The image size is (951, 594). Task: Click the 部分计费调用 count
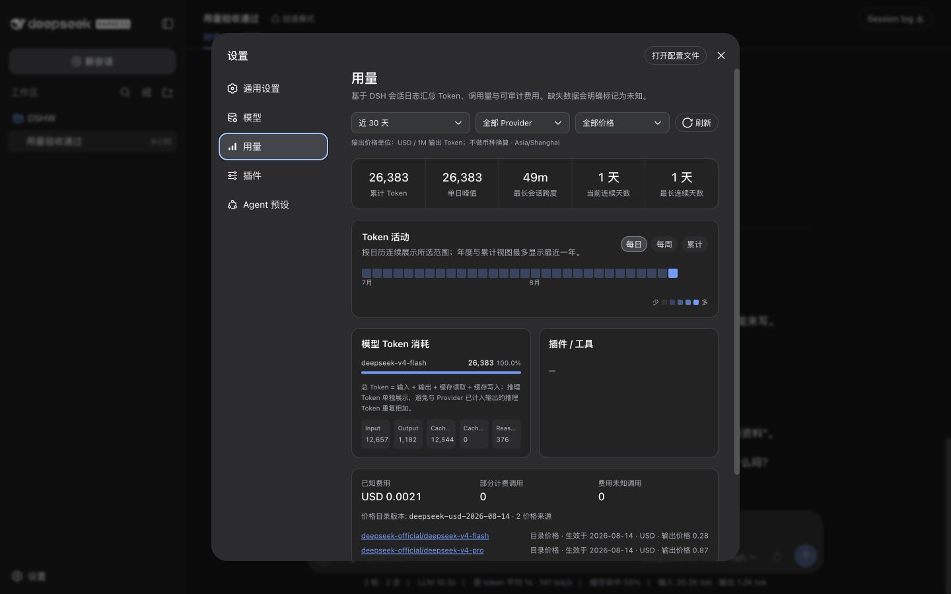[x=483, y=497]
